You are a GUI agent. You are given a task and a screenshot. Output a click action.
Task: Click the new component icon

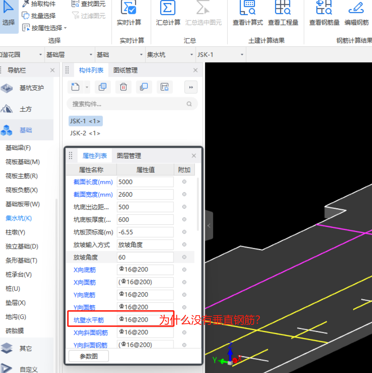[75, 87]
